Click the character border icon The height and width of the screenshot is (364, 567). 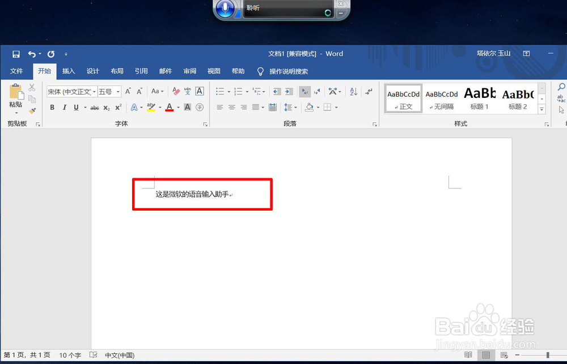199,91
